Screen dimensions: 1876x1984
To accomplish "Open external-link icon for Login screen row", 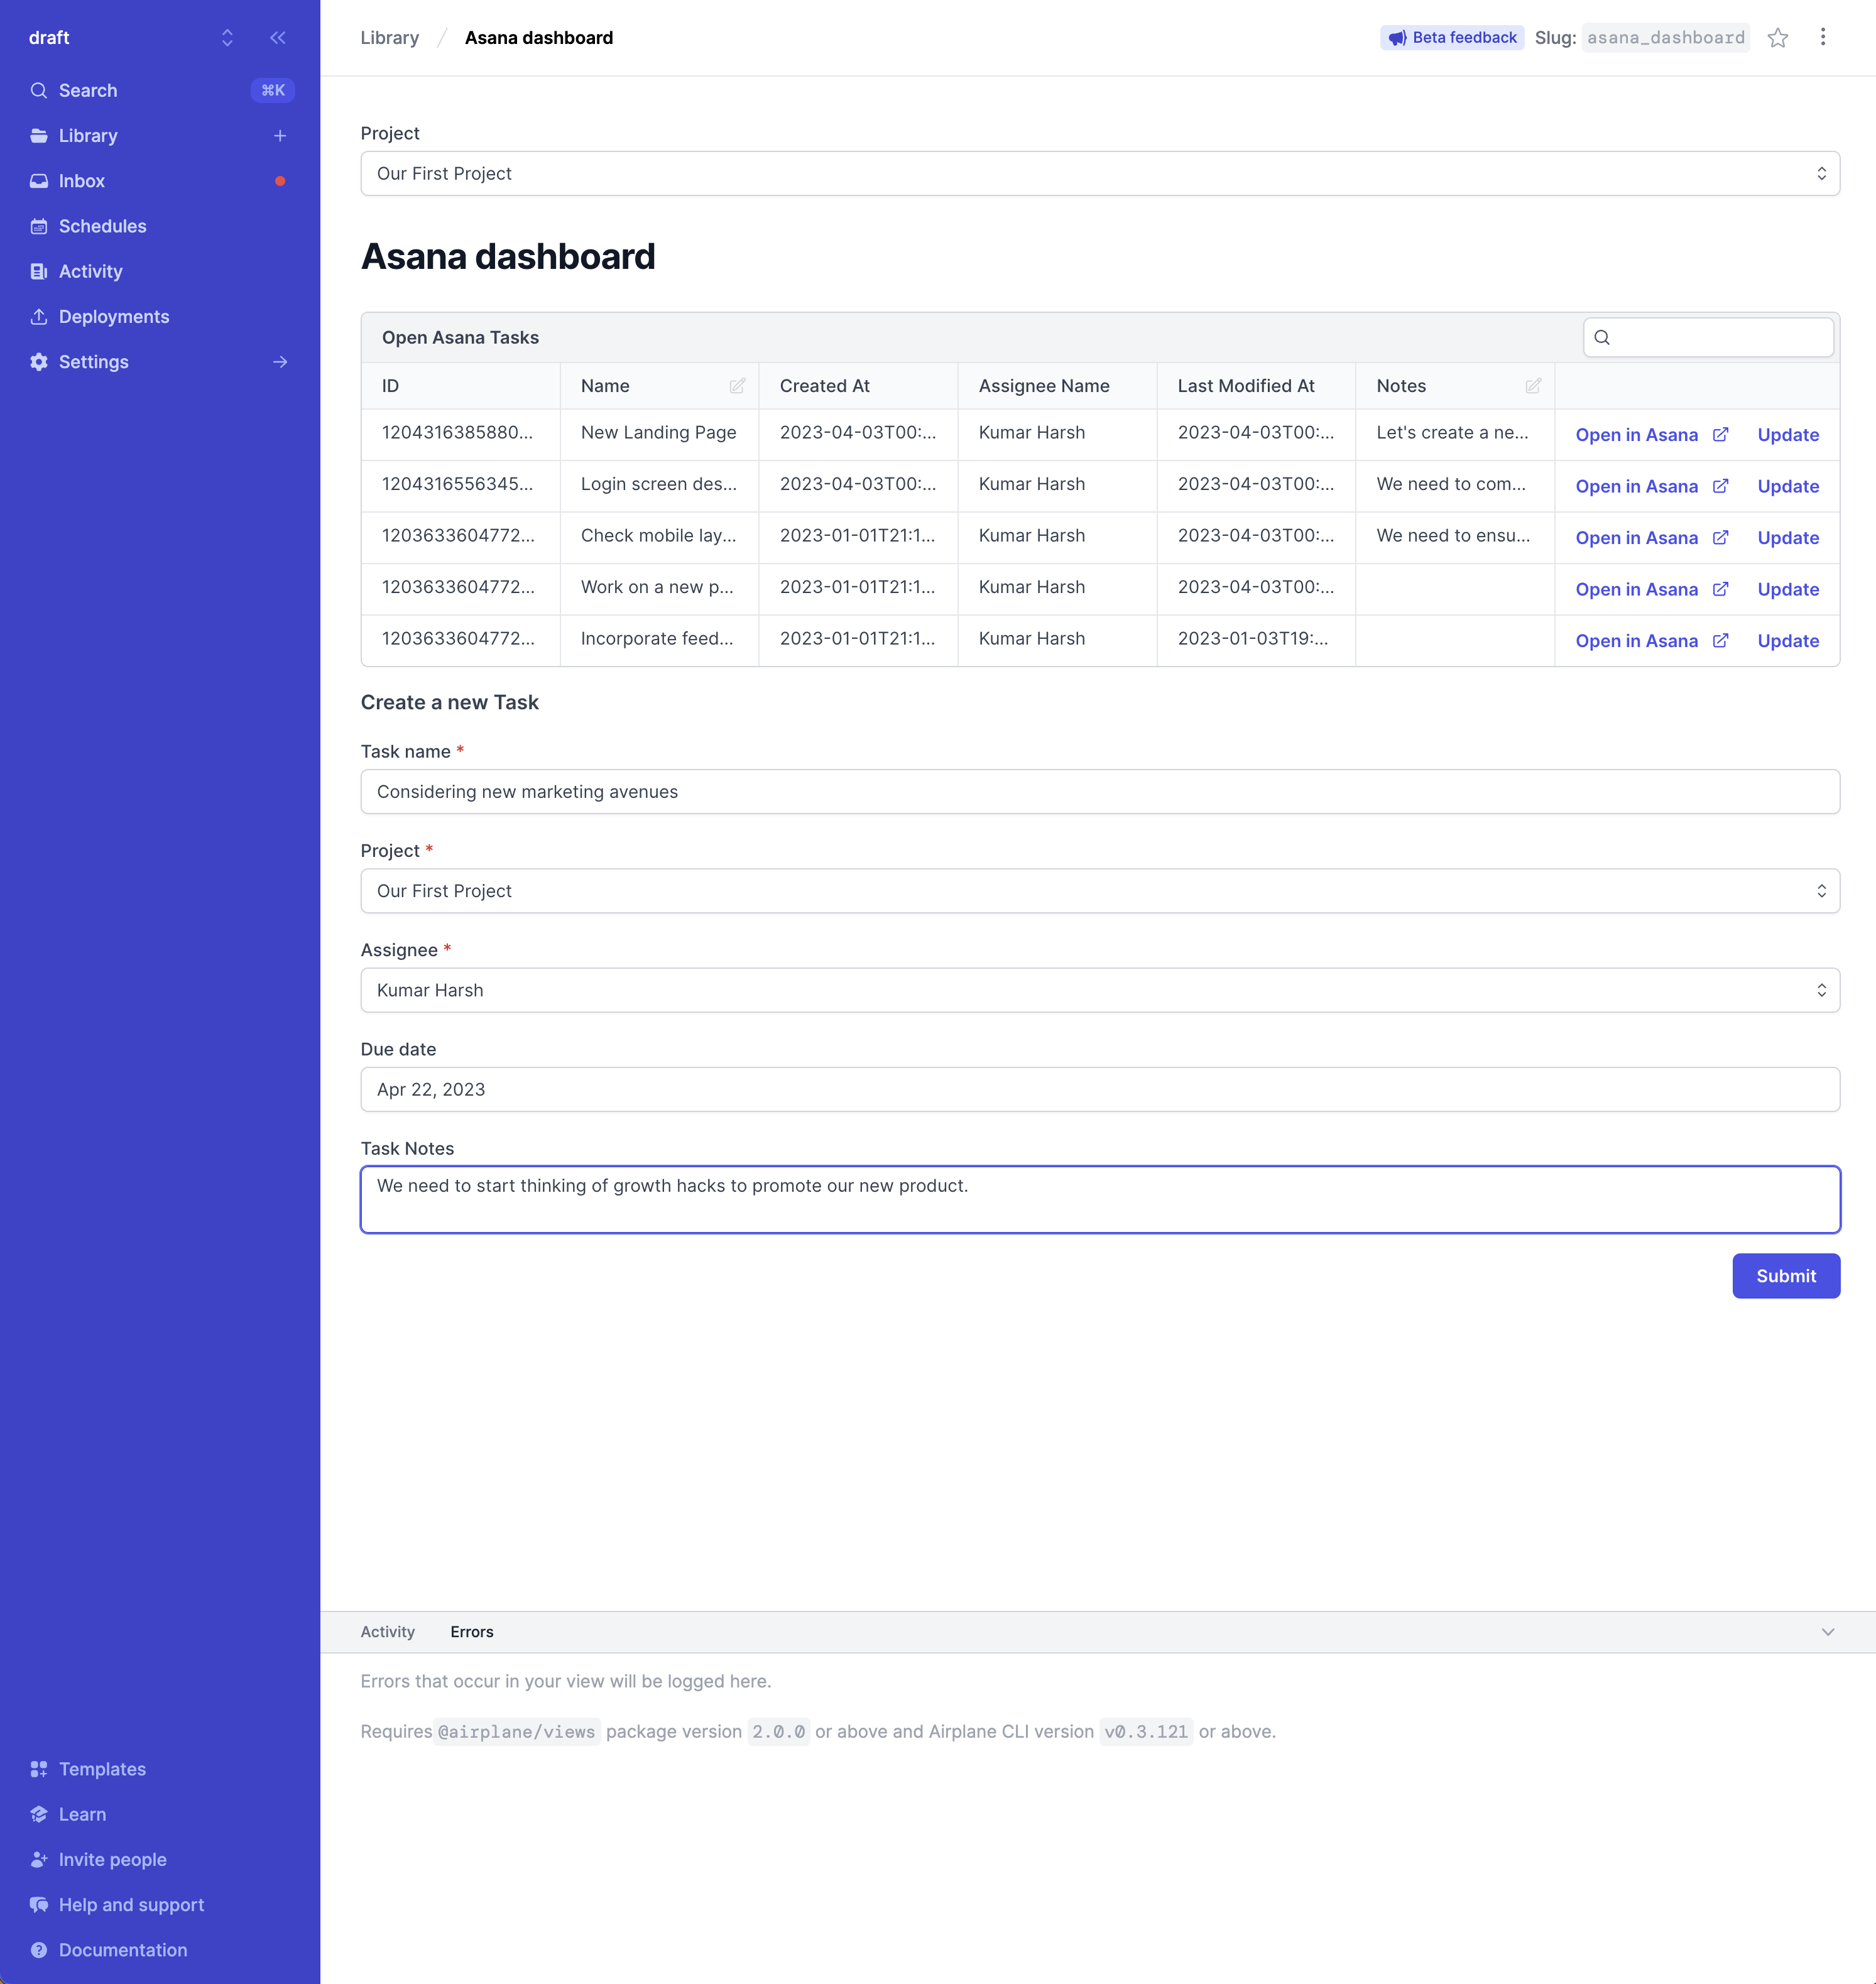I will pos(1720,486).
